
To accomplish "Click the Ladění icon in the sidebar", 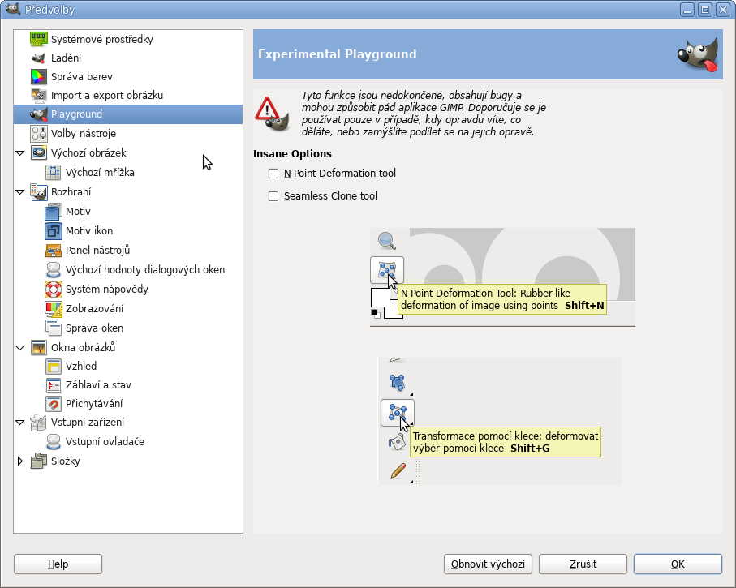I will (38, 58).
